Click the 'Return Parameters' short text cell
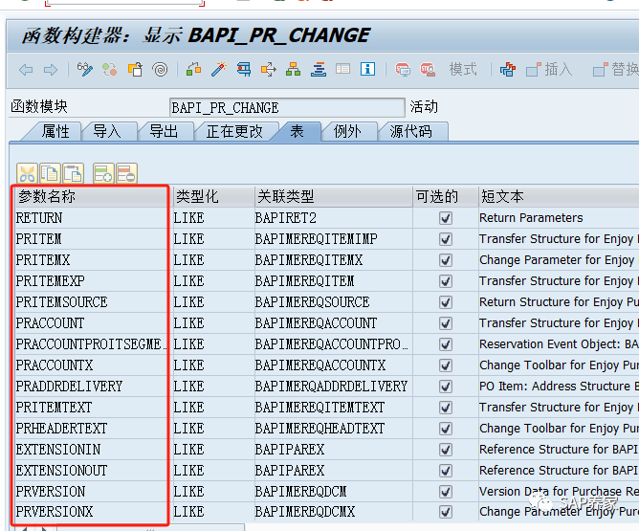 559,218
